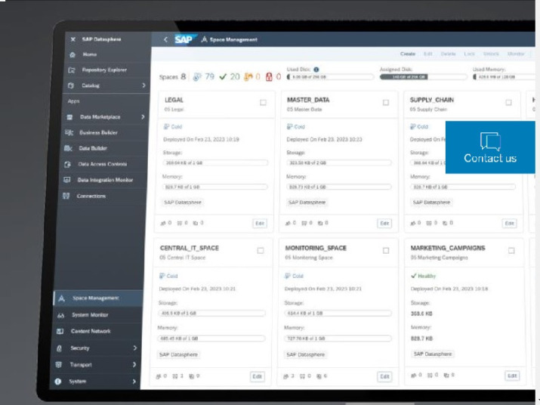The height and width of the screenshot is (405, 540).
Task: Click the MONITORING_SPACE Memory usage bar
Action: [x=338, y=339]
